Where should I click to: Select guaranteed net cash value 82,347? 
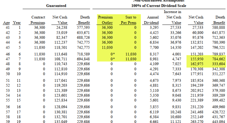click(62, 38)
